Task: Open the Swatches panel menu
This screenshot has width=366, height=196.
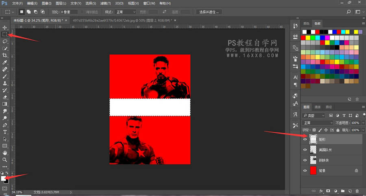Action: (363, 23)
